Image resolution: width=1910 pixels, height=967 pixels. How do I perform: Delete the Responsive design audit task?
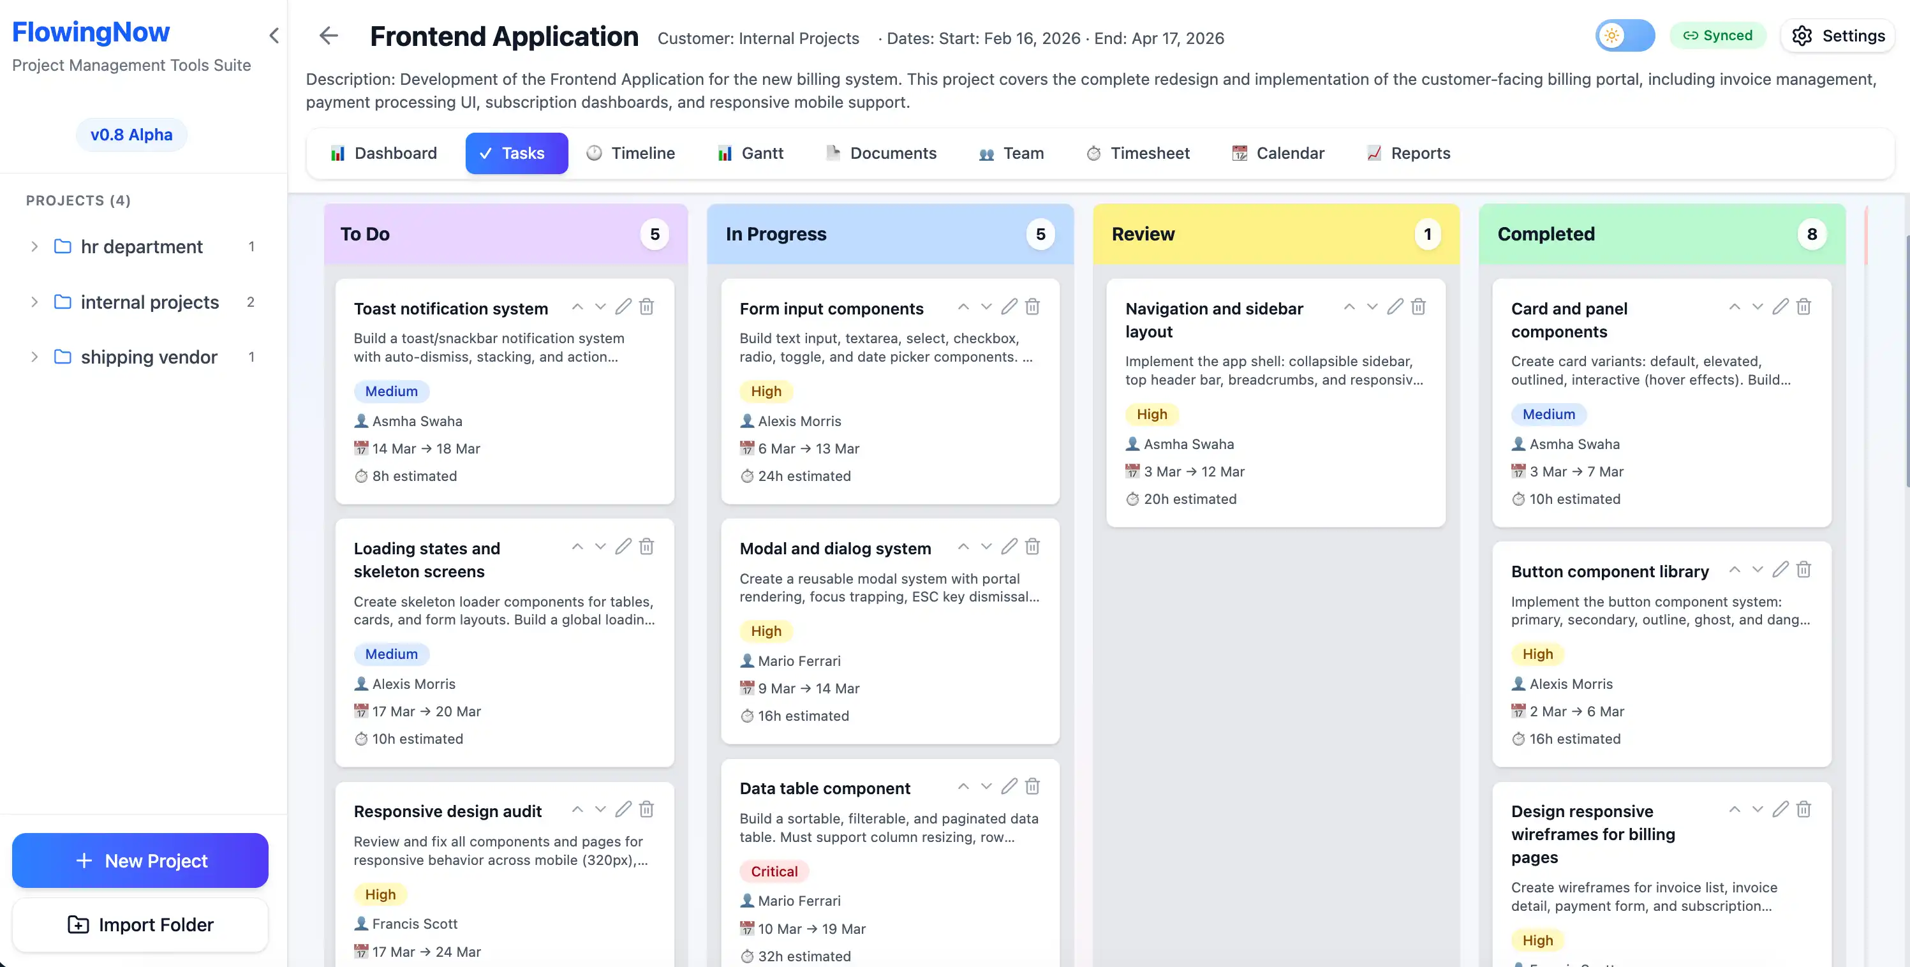(x=646, y=809)
